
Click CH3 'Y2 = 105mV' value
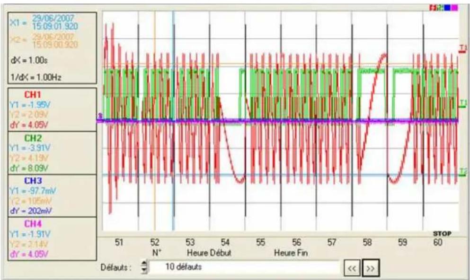tap(31, 201)
